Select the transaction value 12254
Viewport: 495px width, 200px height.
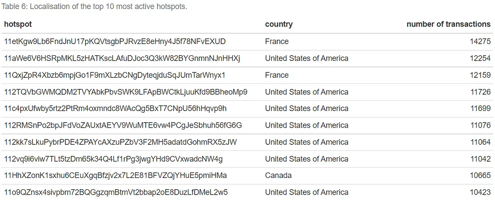tap(480, 58)
